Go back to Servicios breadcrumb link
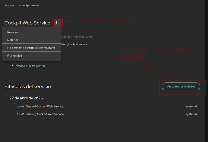 [x=9, y=5]
